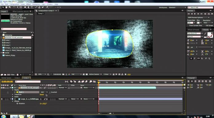Check the Inverted box for Mask 1

pyautogui.click(x=50, y=92)
